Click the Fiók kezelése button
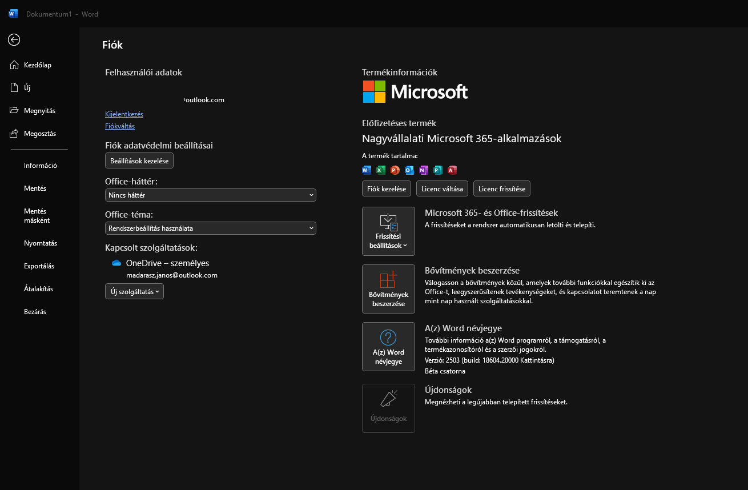Image resolution: width=748 pixels, height=490 pixels. [387, 188]
